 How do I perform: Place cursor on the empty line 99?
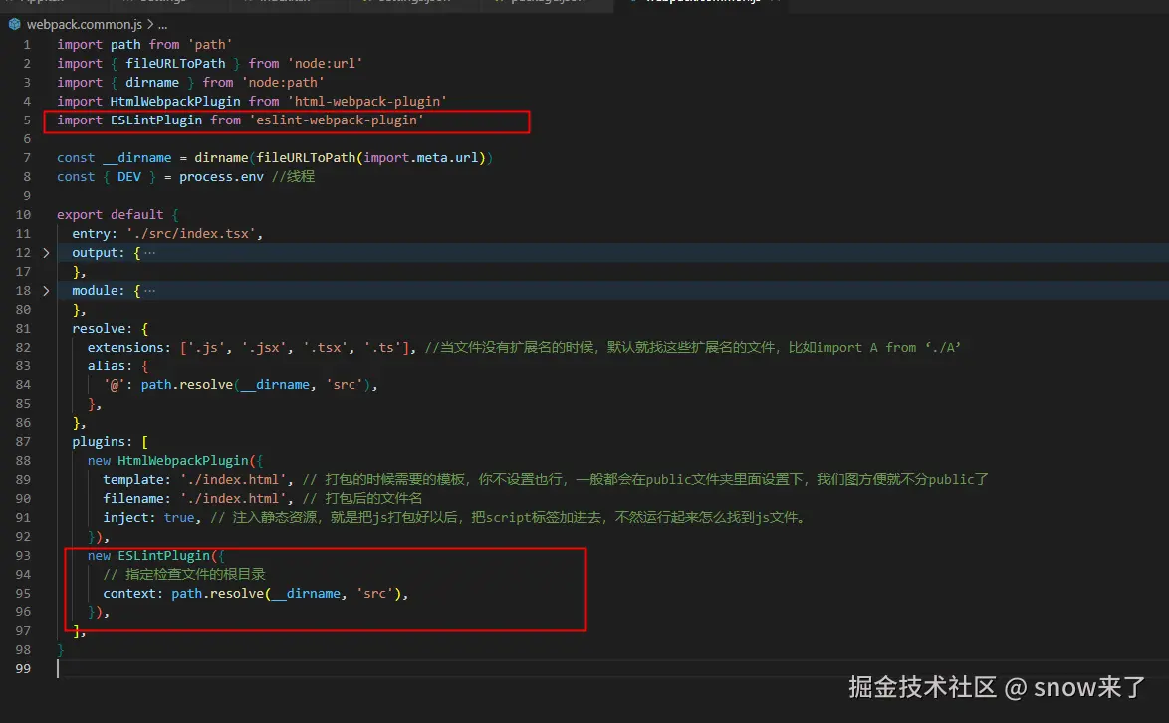[x=611, y=668]
